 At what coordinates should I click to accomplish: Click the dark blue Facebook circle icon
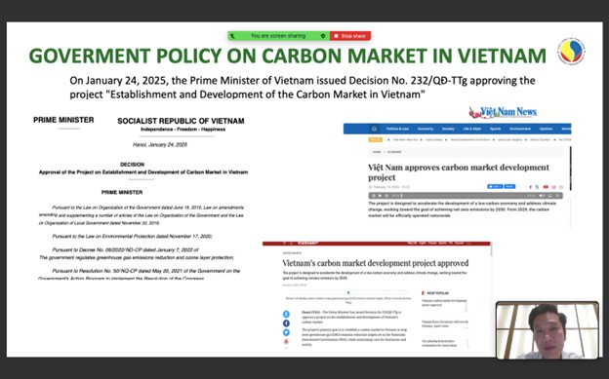[286, 323]
